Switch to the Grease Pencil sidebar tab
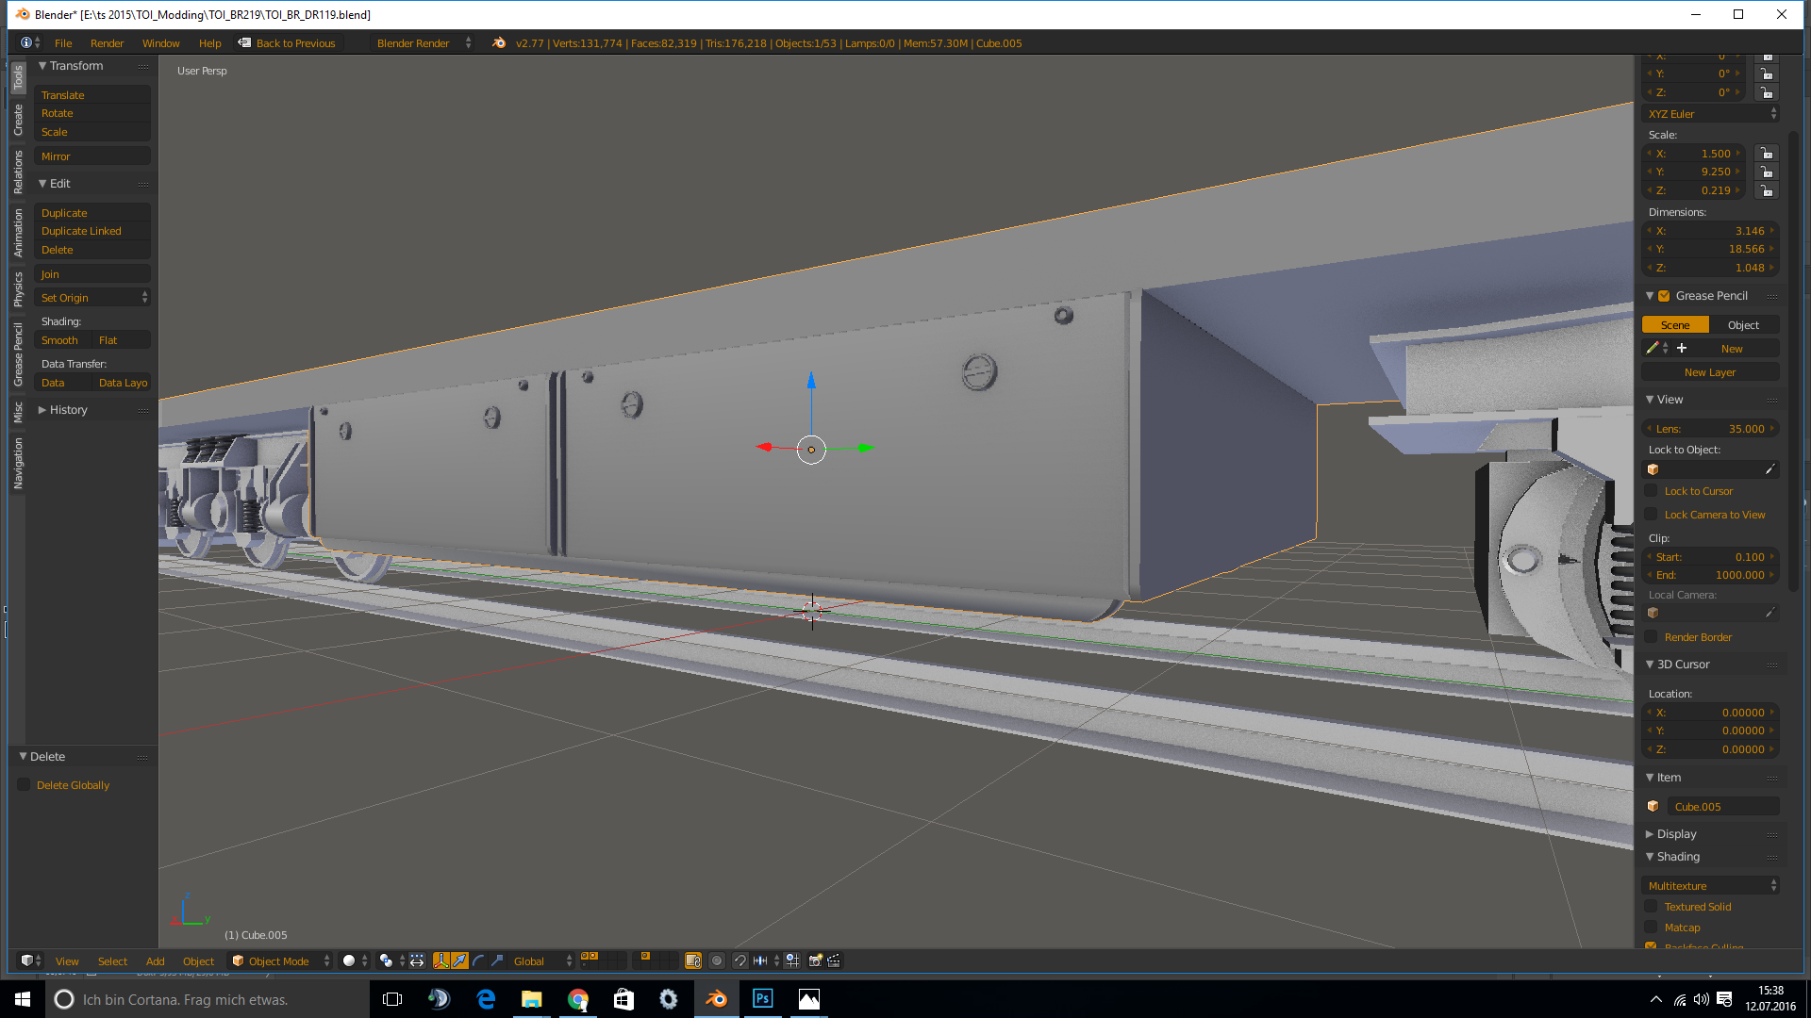1811x1018 pixels. click(18, 354)
